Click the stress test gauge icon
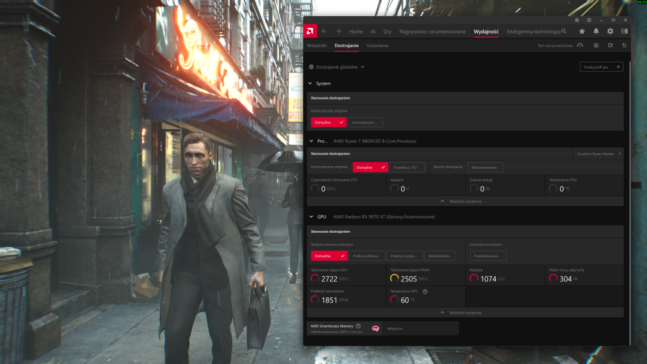647x364 pixels. [580, 45]
